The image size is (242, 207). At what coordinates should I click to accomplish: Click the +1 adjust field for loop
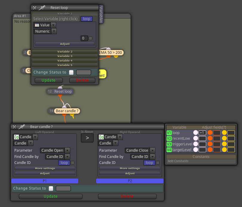(202, 133)
